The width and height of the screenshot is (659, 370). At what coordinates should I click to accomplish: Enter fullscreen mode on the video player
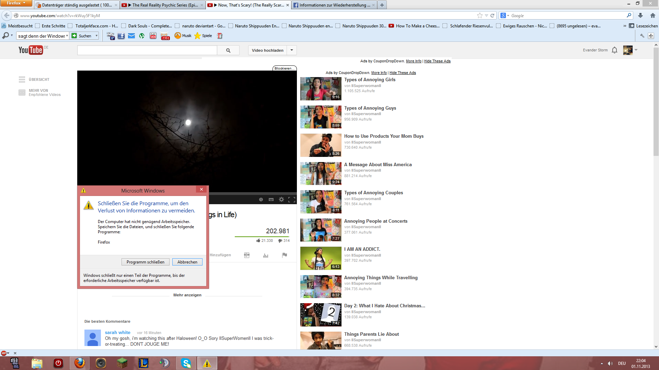(292, 199)
